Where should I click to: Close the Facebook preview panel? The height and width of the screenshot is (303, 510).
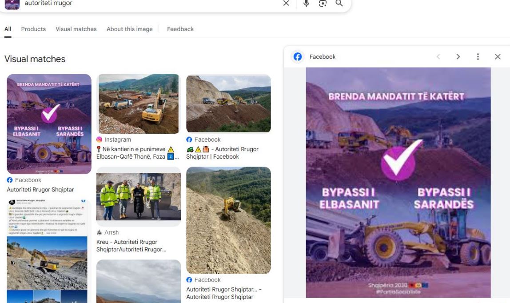(x=498, y=57)
